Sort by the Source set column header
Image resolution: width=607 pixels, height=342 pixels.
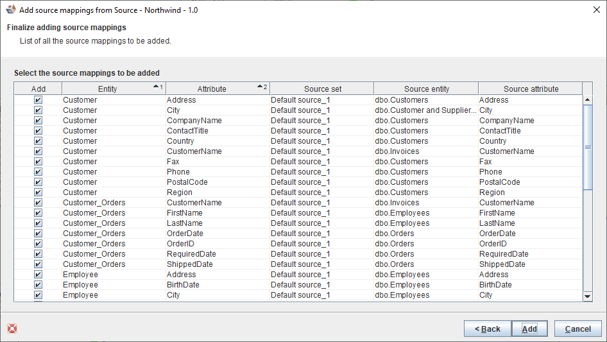(322, 89)
